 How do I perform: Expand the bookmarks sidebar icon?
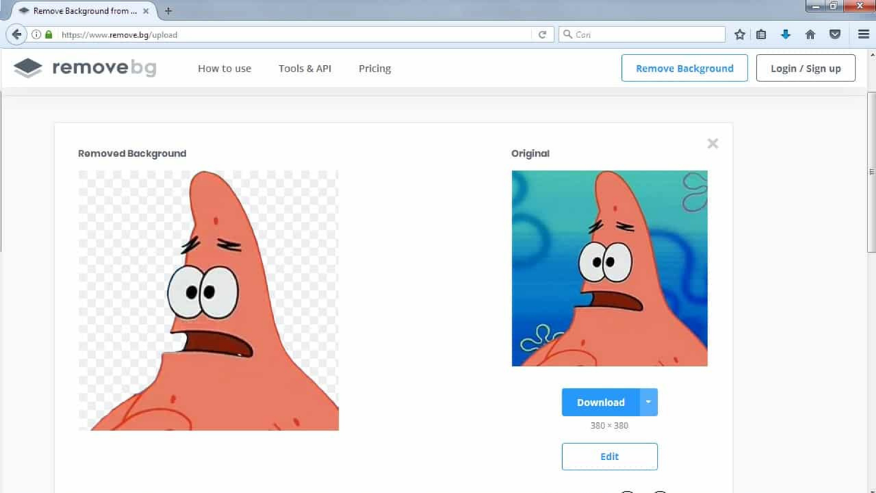click(x=761, y=34)
